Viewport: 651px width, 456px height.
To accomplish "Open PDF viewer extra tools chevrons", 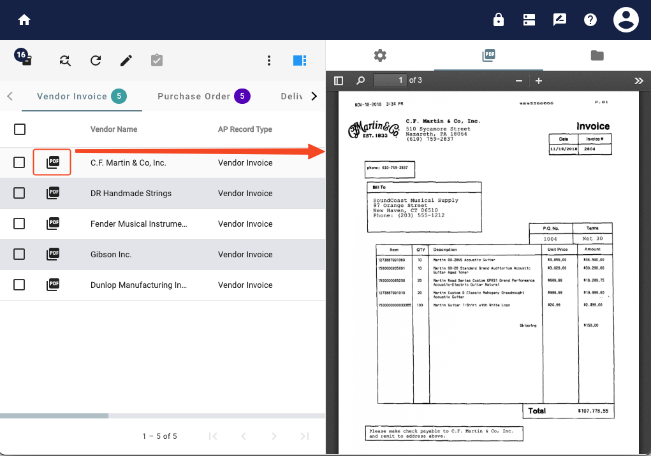I will (638, 81).
